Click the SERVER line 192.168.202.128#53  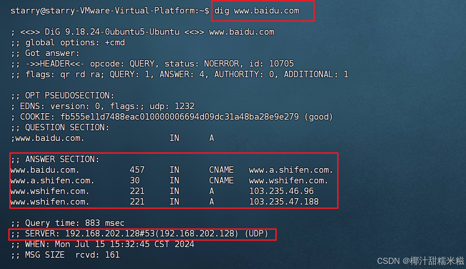[x=139, y=234]
